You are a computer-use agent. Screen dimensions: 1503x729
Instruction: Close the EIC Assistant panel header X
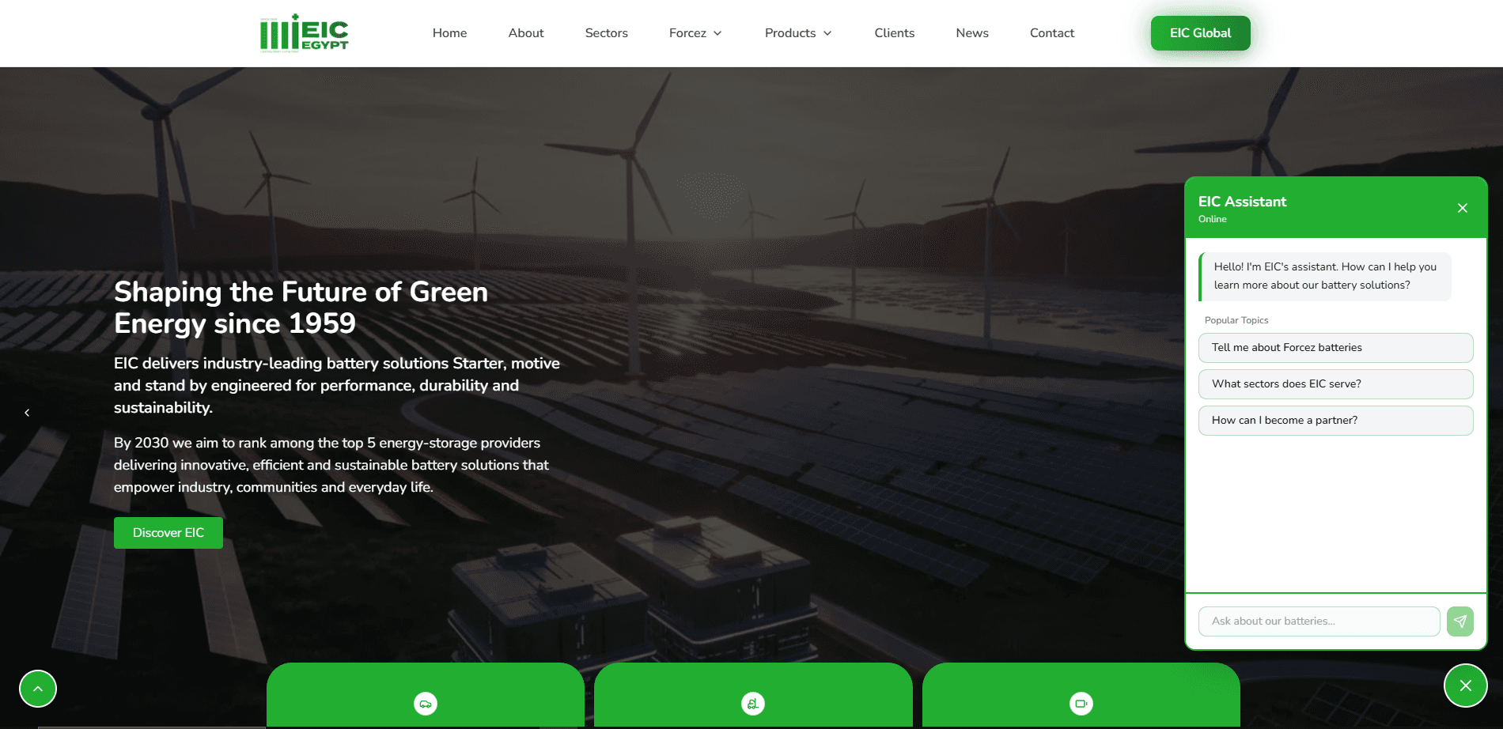pyautogui.click(x=1463, y=208)
